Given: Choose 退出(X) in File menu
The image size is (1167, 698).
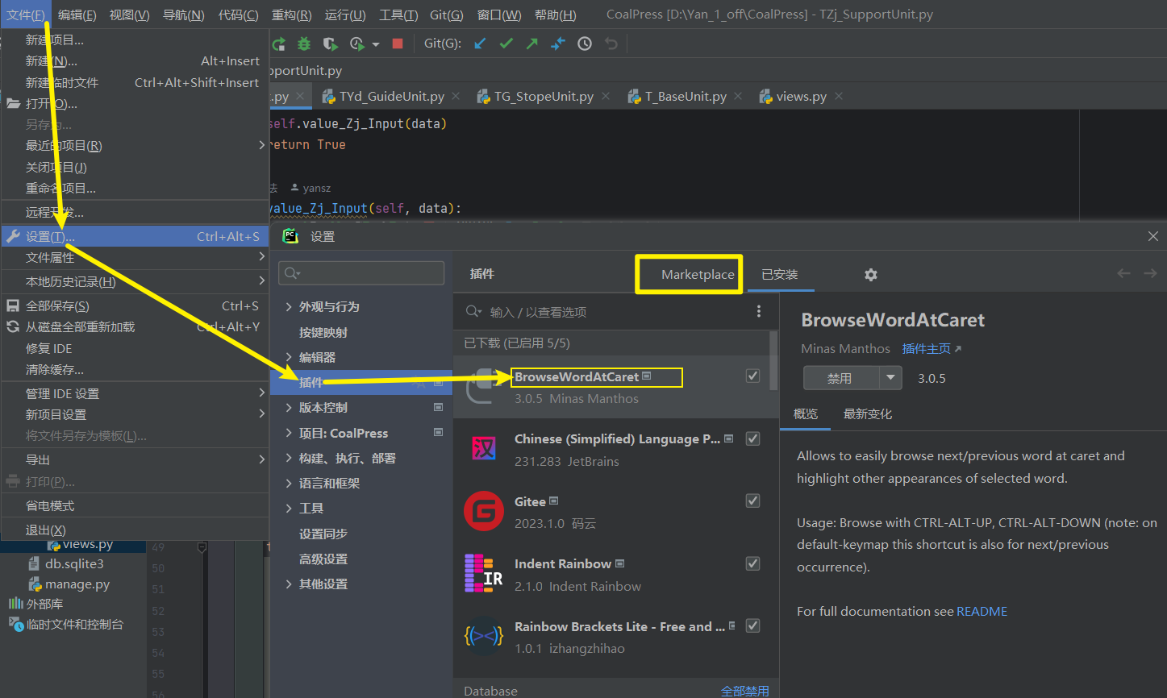Looking at the screenshot, I should [x=135, y=530].
